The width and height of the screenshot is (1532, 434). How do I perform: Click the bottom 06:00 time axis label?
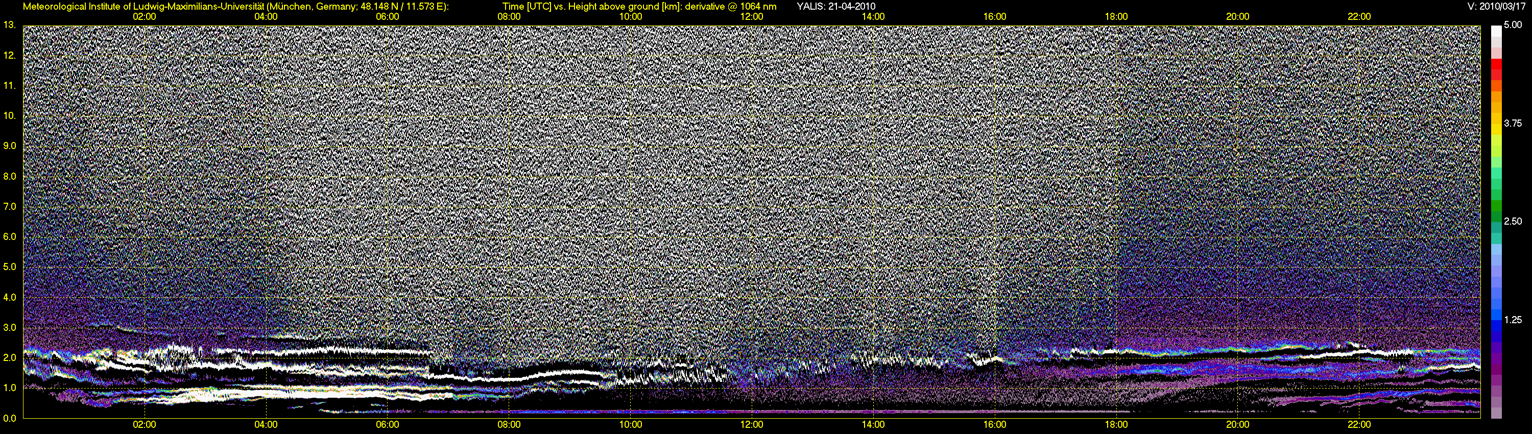click(387, 424)
